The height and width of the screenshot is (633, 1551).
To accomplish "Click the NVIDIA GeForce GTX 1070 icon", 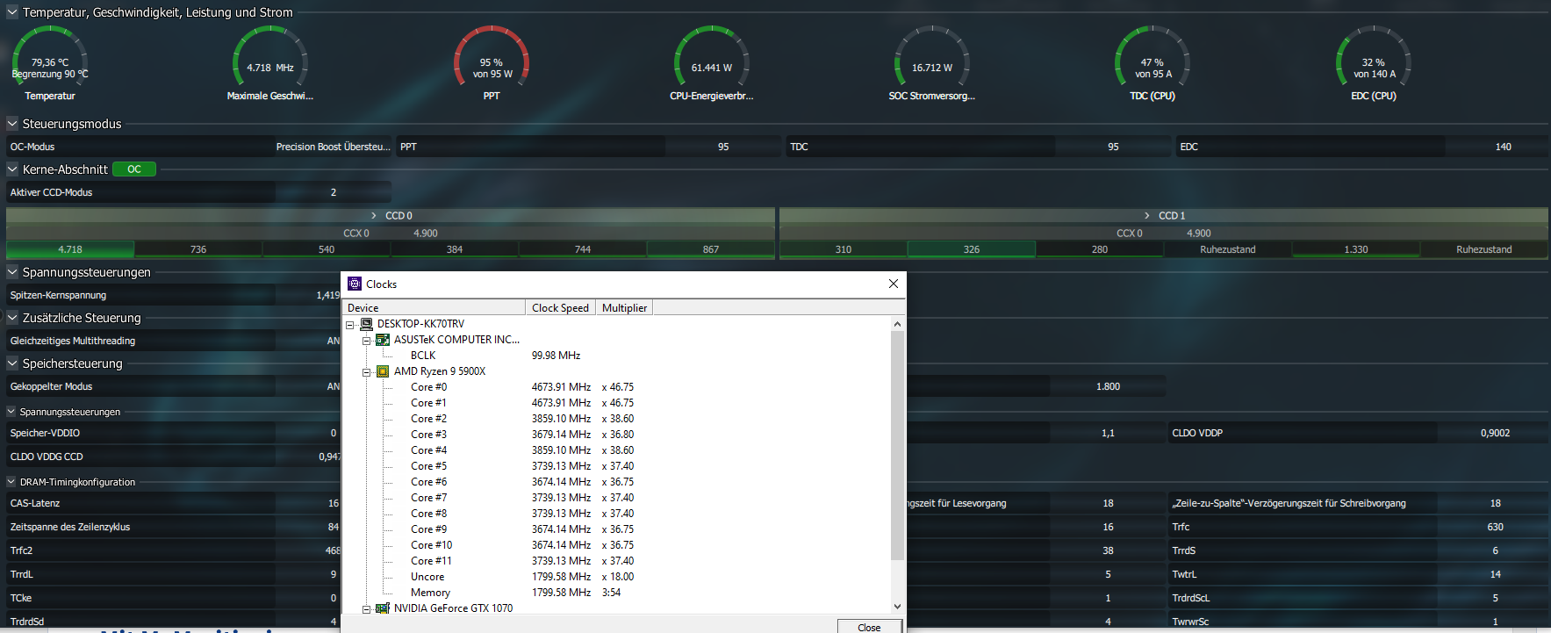I will (x=383, y=608).
